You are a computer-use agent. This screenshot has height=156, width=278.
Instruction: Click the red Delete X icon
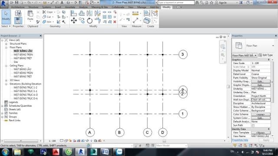pyautogui.click(x=115, y=22)
